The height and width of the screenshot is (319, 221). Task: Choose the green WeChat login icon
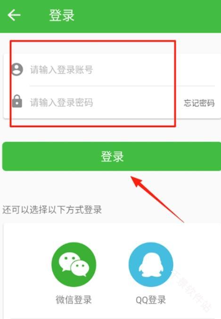point(74,264)
